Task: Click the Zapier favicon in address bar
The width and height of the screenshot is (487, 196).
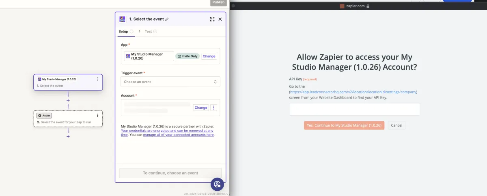Action: pos(342,6)
